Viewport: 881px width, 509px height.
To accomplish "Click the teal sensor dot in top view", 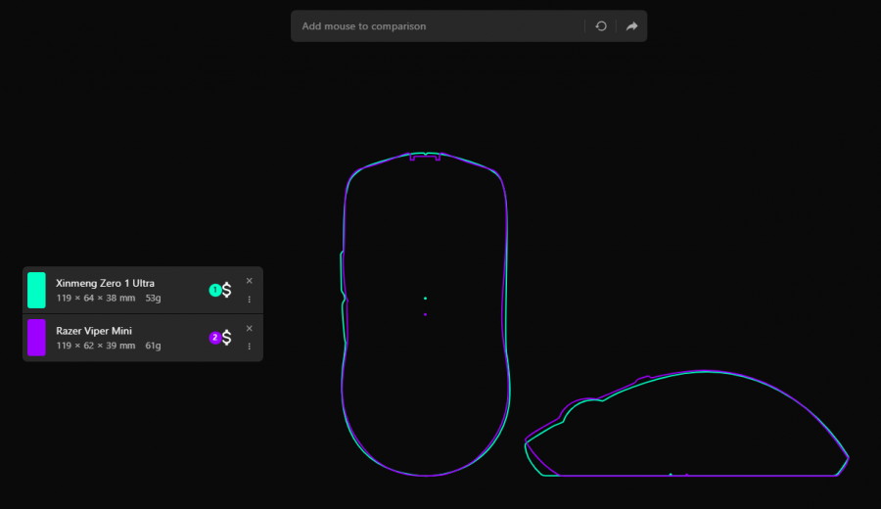I will [426, 299].
